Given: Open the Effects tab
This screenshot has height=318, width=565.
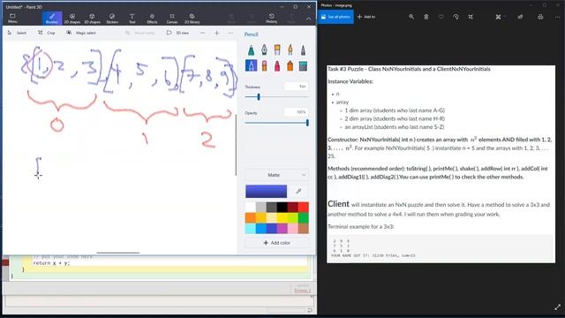Looking at the screenshot, I should pyautogui.click(x=152, y=18).
